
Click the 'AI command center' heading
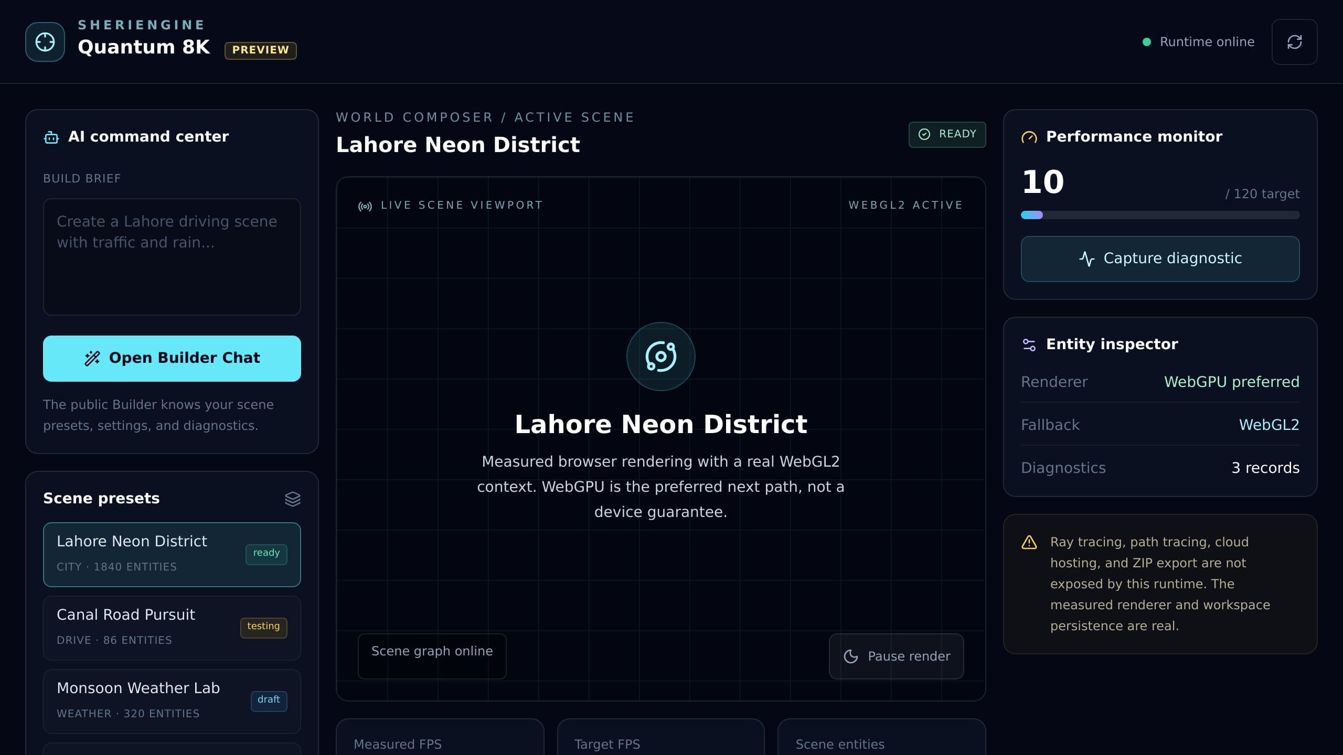click(x=148, y=137)
